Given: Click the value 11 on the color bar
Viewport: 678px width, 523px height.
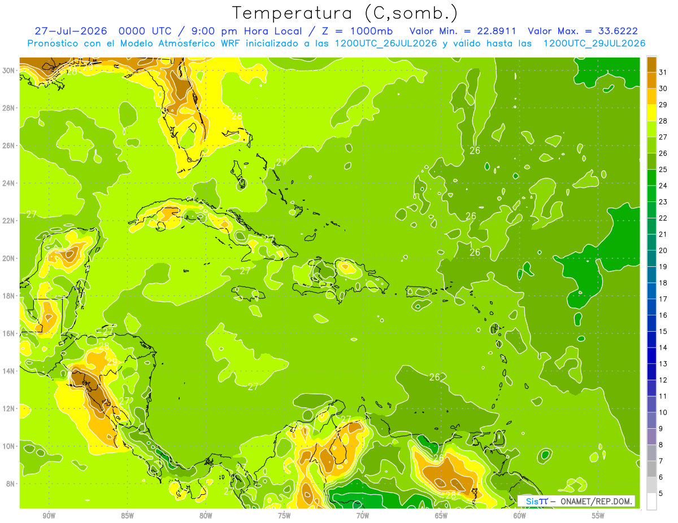Looking at the screenshot, I should pos(663,397).
